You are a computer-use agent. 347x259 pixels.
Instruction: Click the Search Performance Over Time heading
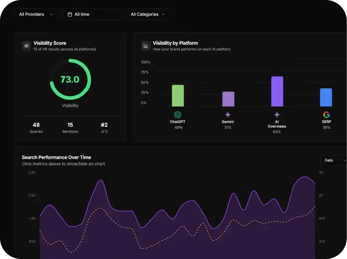point(56,157)
